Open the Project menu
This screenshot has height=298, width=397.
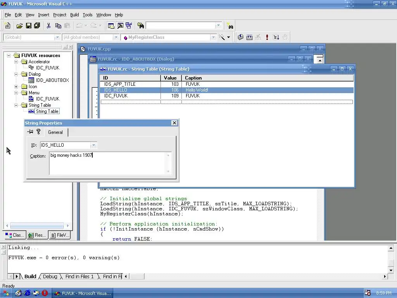60,15
